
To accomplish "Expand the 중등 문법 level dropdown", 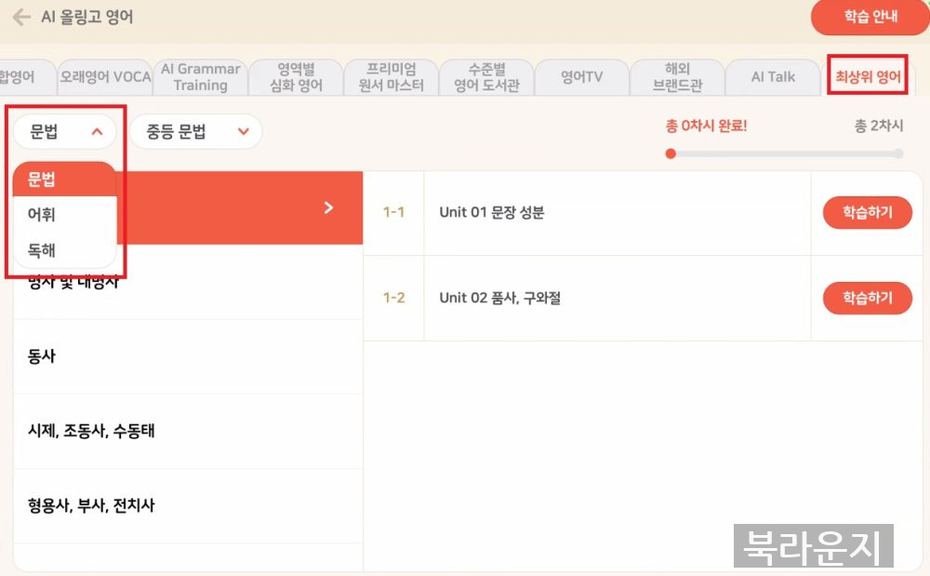I will coord(195,132).
